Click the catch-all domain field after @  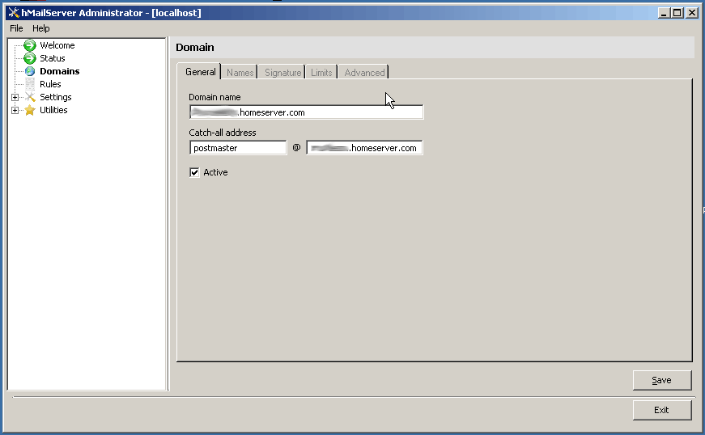(x=364, y=148)
